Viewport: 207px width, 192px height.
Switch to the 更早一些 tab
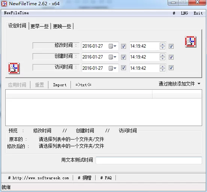click(40, 26)
